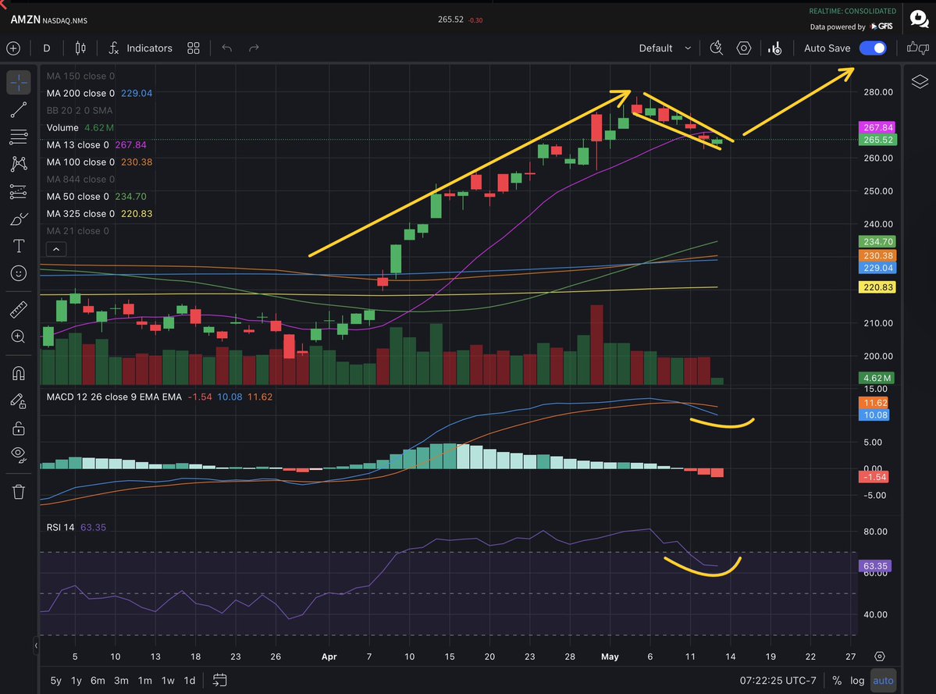Viewport: 936px width, 694px height.
Task: Open the object tree layers icon
Action: click(x=920, y=81)
